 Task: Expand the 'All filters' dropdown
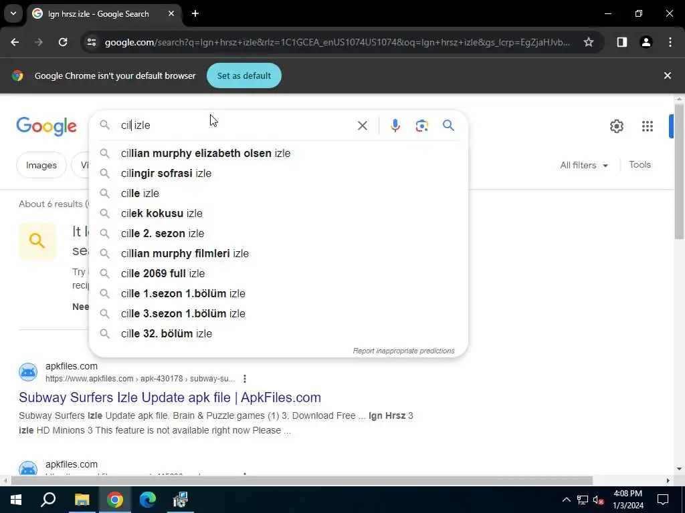click(x=584, y=165)
